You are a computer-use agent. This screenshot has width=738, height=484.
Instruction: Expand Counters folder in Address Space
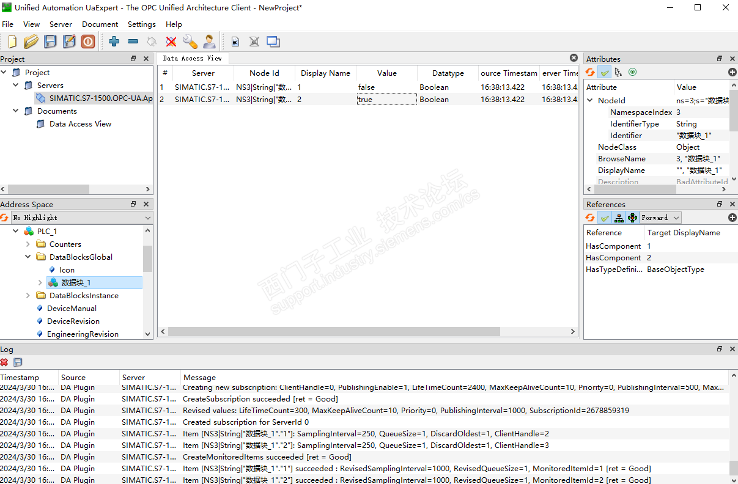pos(28,244)
